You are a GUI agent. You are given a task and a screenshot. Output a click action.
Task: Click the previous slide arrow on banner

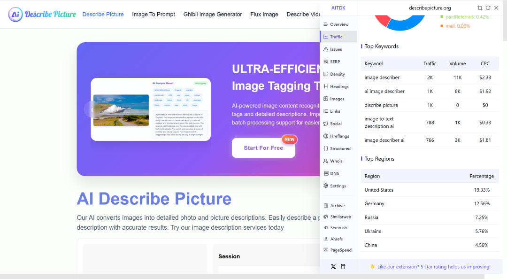[x=92, y=110]
